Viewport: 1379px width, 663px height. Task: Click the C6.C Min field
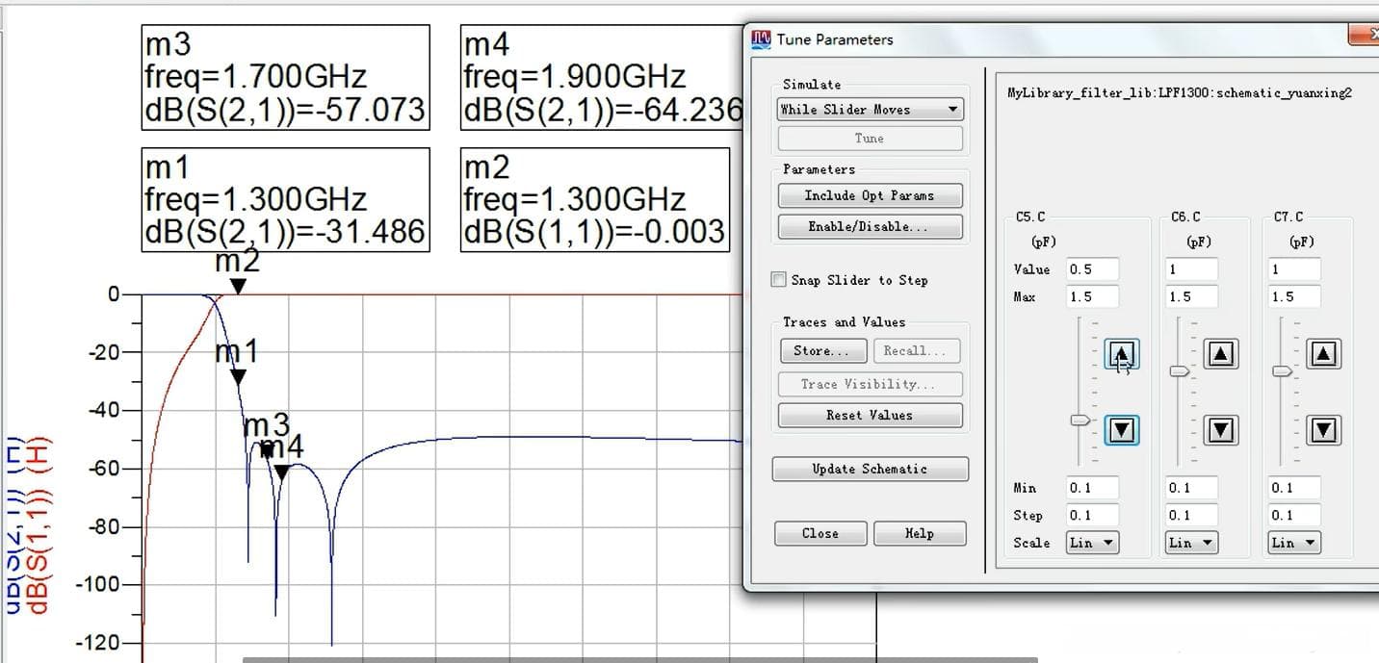pos(1191,488)
